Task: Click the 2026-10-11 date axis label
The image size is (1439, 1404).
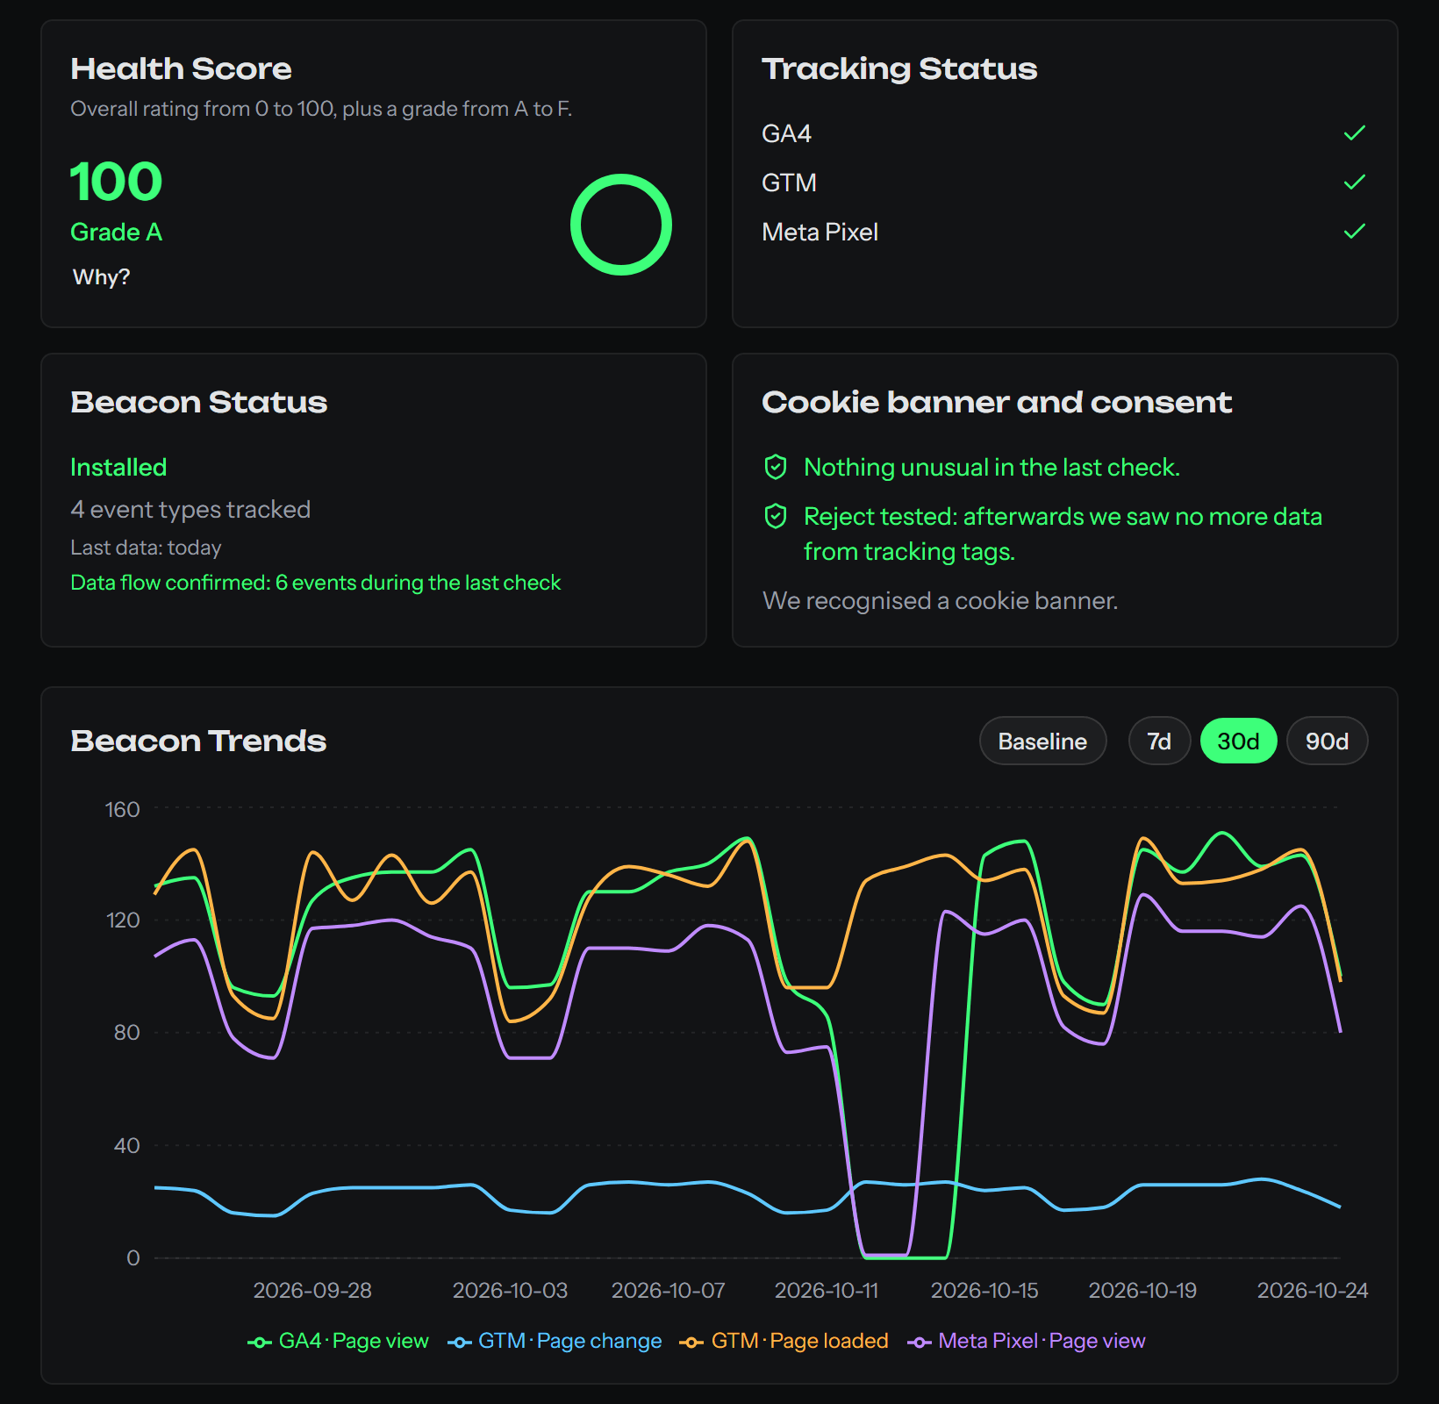Action: pyautogui.click(x=826, y=1291)
